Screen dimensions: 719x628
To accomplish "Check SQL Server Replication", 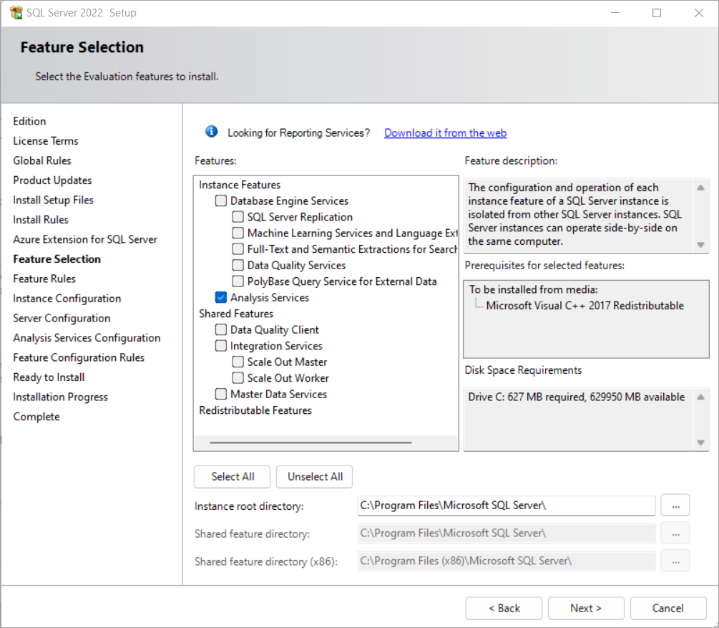I will (237, 216).
